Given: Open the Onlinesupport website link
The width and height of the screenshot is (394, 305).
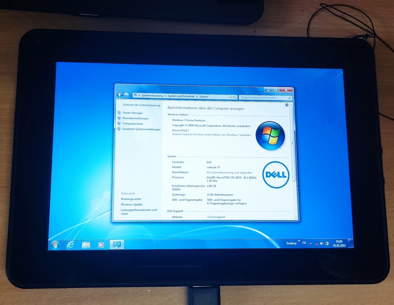Looking at the screenshot, I should [216, 217].
